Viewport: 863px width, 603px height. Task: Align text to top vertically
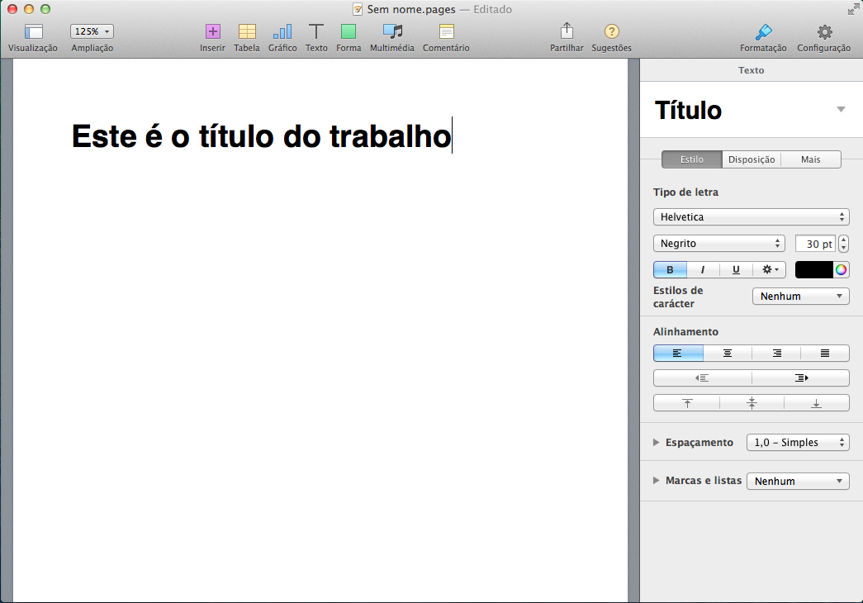pos(687,403)
